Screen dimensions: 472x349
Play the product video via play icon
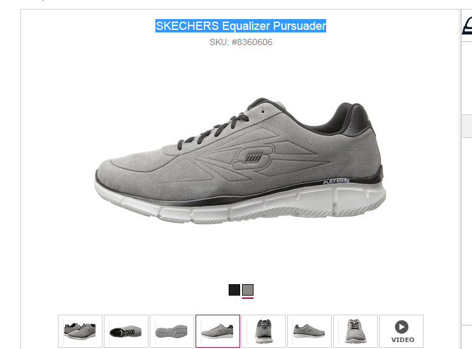[x=401, y=327]
